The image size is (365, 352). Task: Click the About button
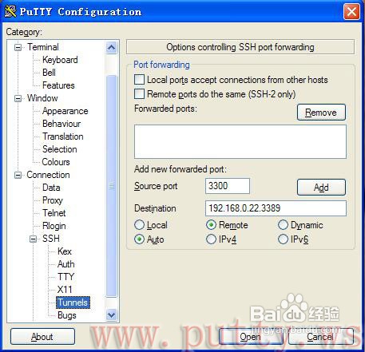(42, 337)
